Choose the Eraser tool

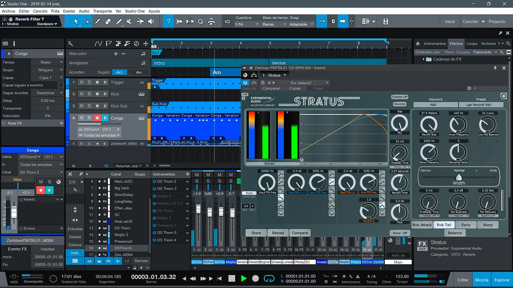click(108, 21)
